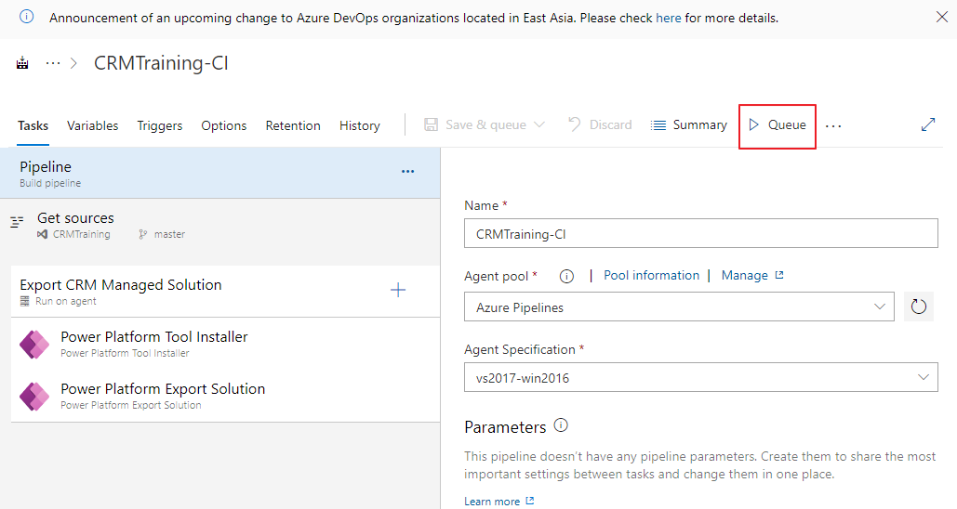Image resolution: width=957 pixels, height=509 pixels.
Task: Add a task to agent job with plus icon
Action: click(x=398, y=290)
